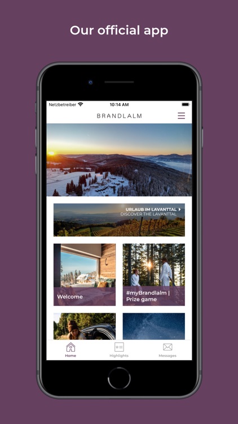
Task: Tap the Welcome label text
Action: pos(70,297)
